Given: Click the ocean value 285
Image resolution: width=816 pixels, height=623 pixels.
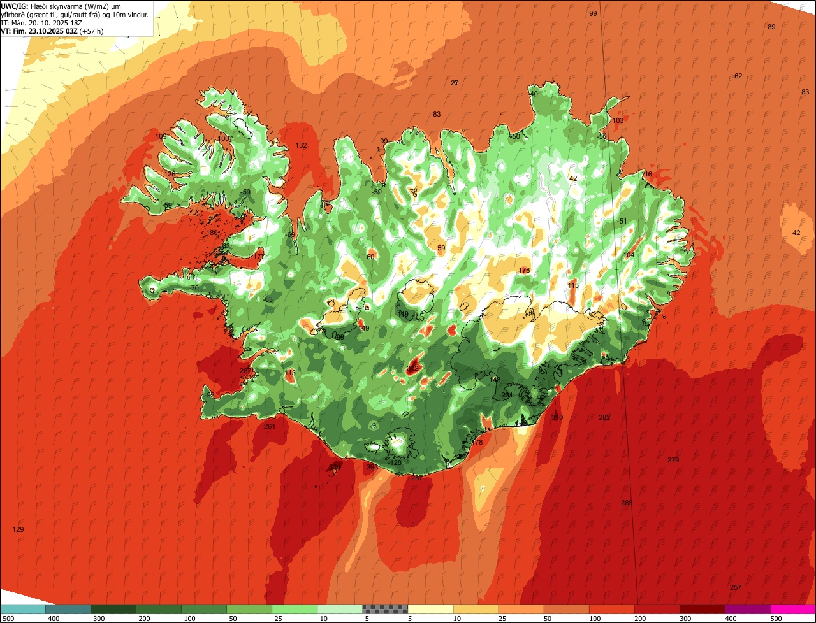Looking at the screenshot, I should coord(627,503).
